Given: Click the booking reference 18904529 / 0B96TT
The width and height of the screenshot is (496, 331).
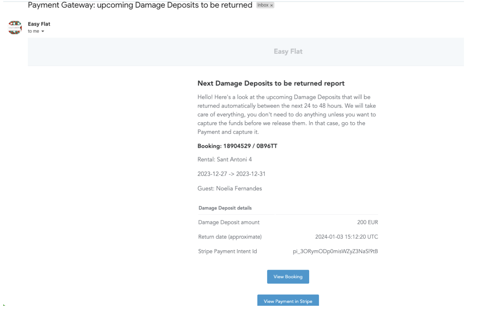Looking at the screenshot, I should tap(237, 146).
